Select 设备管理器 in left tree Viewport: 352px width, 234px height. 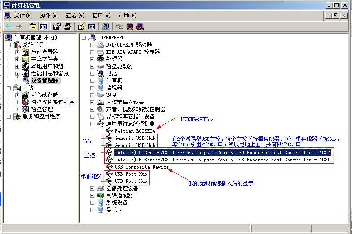tap(45, 81)
